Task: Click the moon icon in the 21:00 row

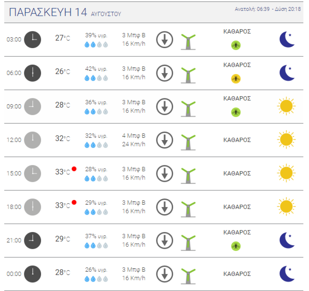Action: click(287, 240)
